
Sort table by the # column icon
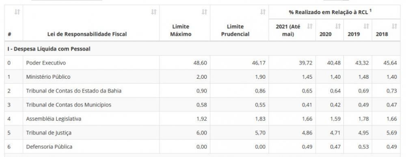click(17, 12)
